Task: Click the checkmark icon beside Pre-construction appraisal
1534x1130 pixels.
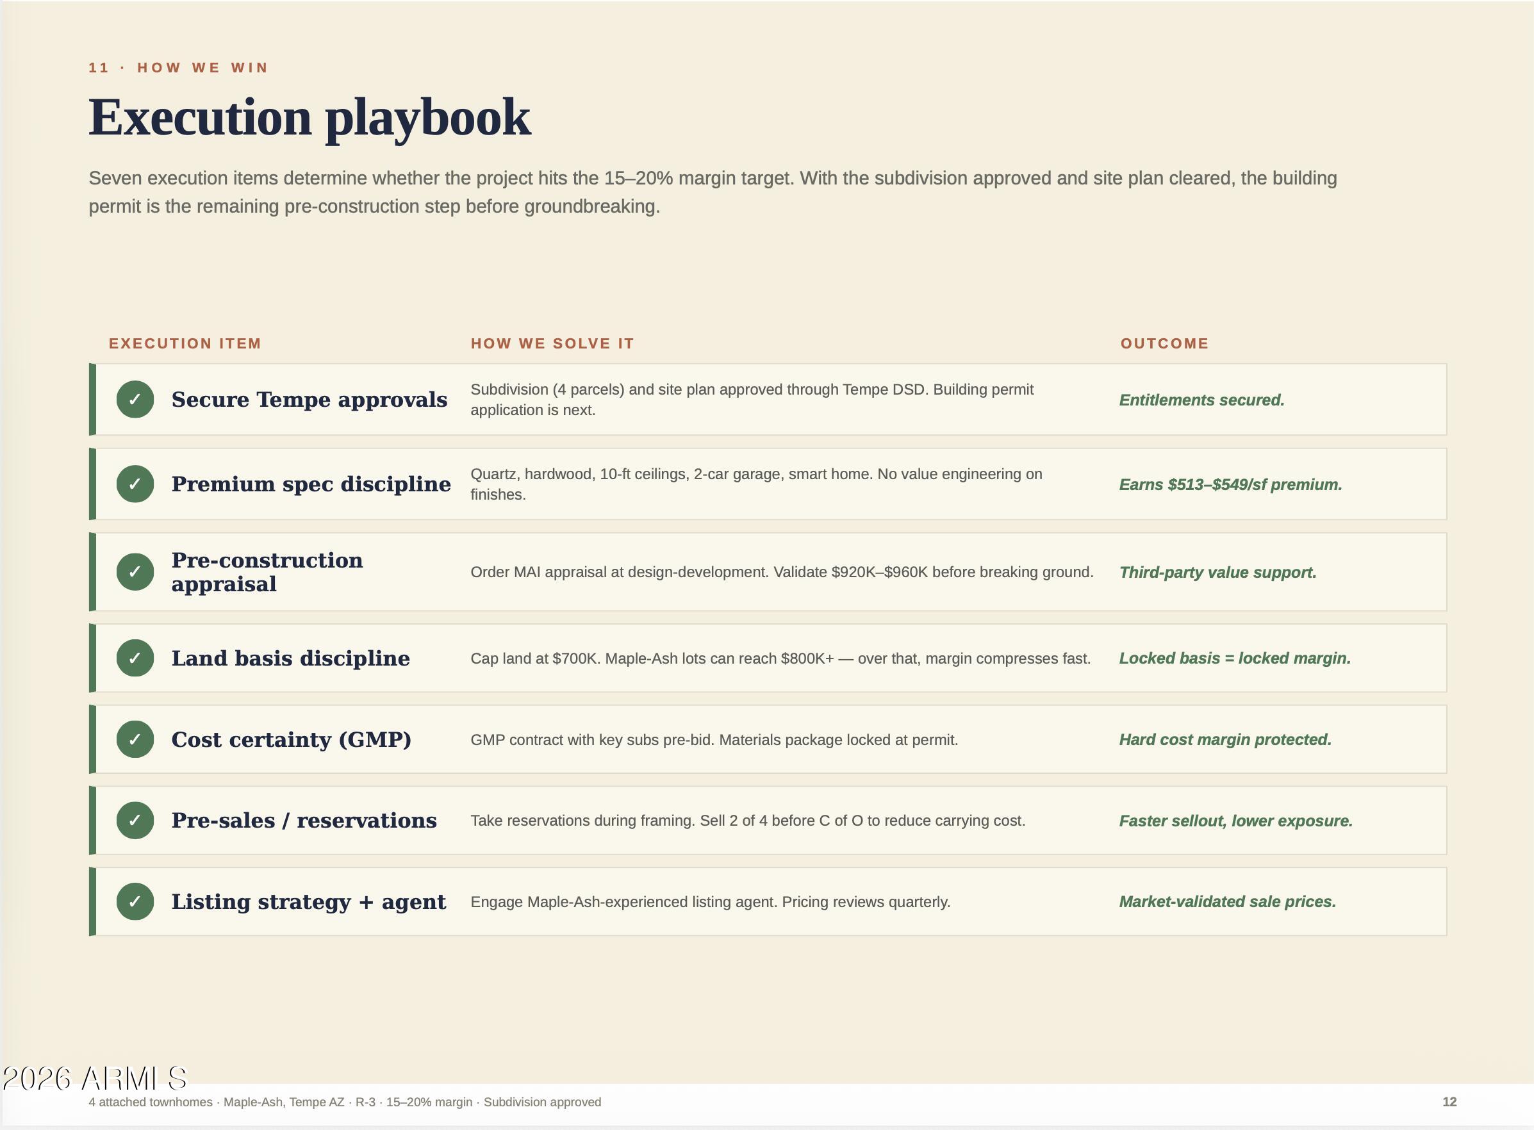Action: click(135, 572)
